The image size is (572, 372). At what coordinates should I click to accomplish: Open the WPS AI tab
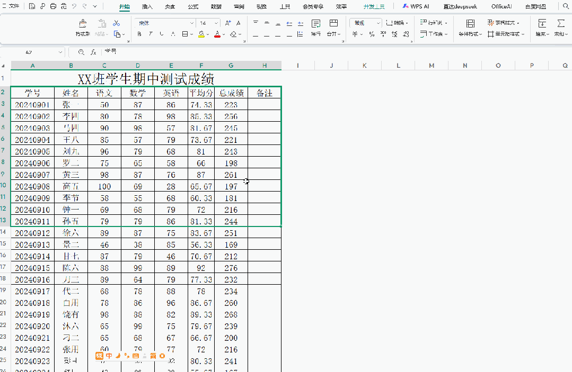416,6
